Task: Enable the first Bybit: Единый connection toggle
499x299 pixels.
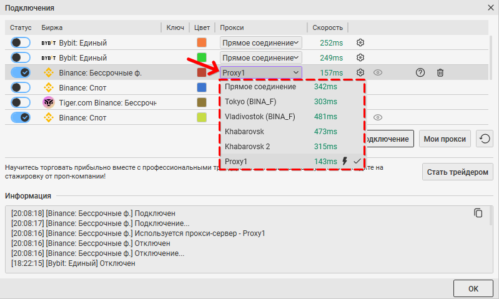Action: tap(21, 42)
